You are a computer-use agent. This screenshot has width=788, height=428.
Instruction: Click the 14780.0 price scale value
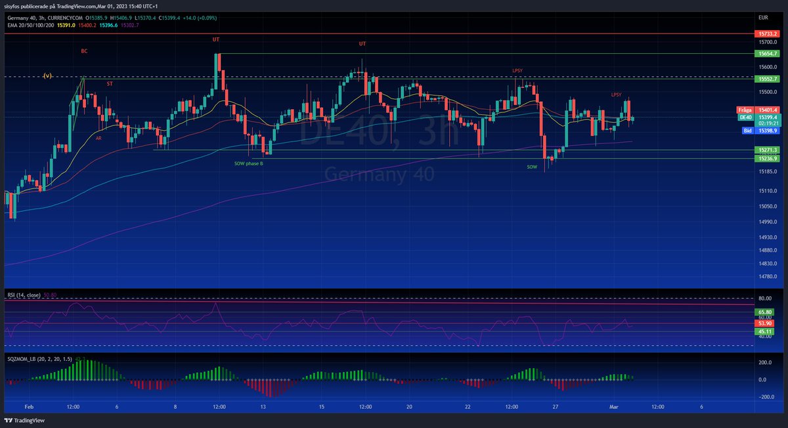768,277
